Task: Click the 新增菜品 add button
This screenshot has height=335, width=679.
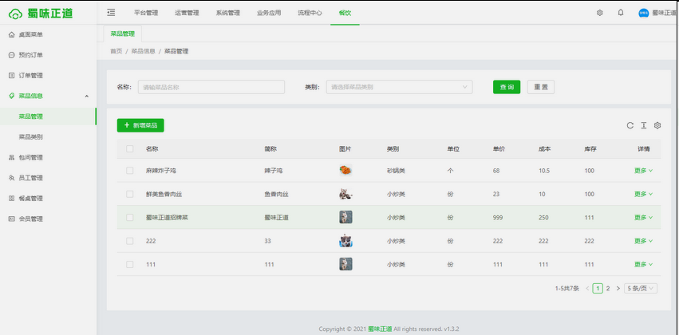Action: point(140,125)
